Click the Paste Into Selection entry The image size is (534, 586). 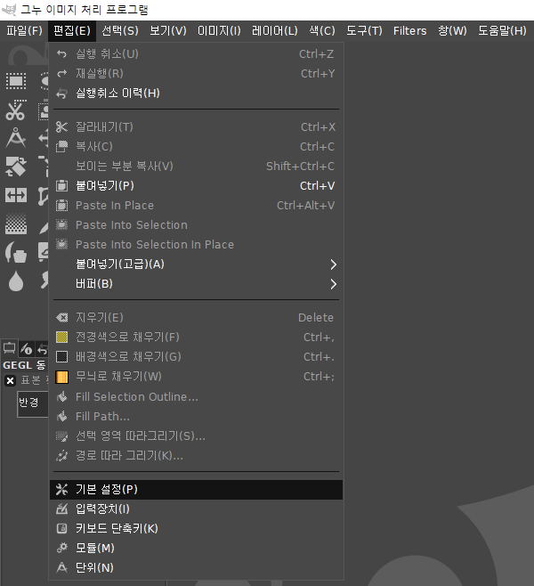click(x=196, y=225)
